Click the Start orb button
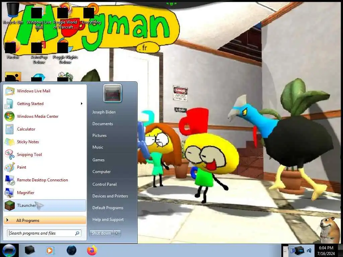This screenshot has height=257, width=343. 9,250
